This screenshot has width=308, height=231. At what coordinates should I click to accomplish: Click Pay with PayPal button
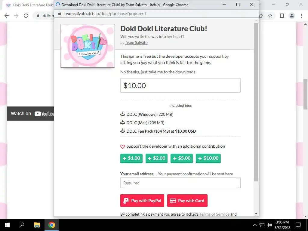point(142,201)
